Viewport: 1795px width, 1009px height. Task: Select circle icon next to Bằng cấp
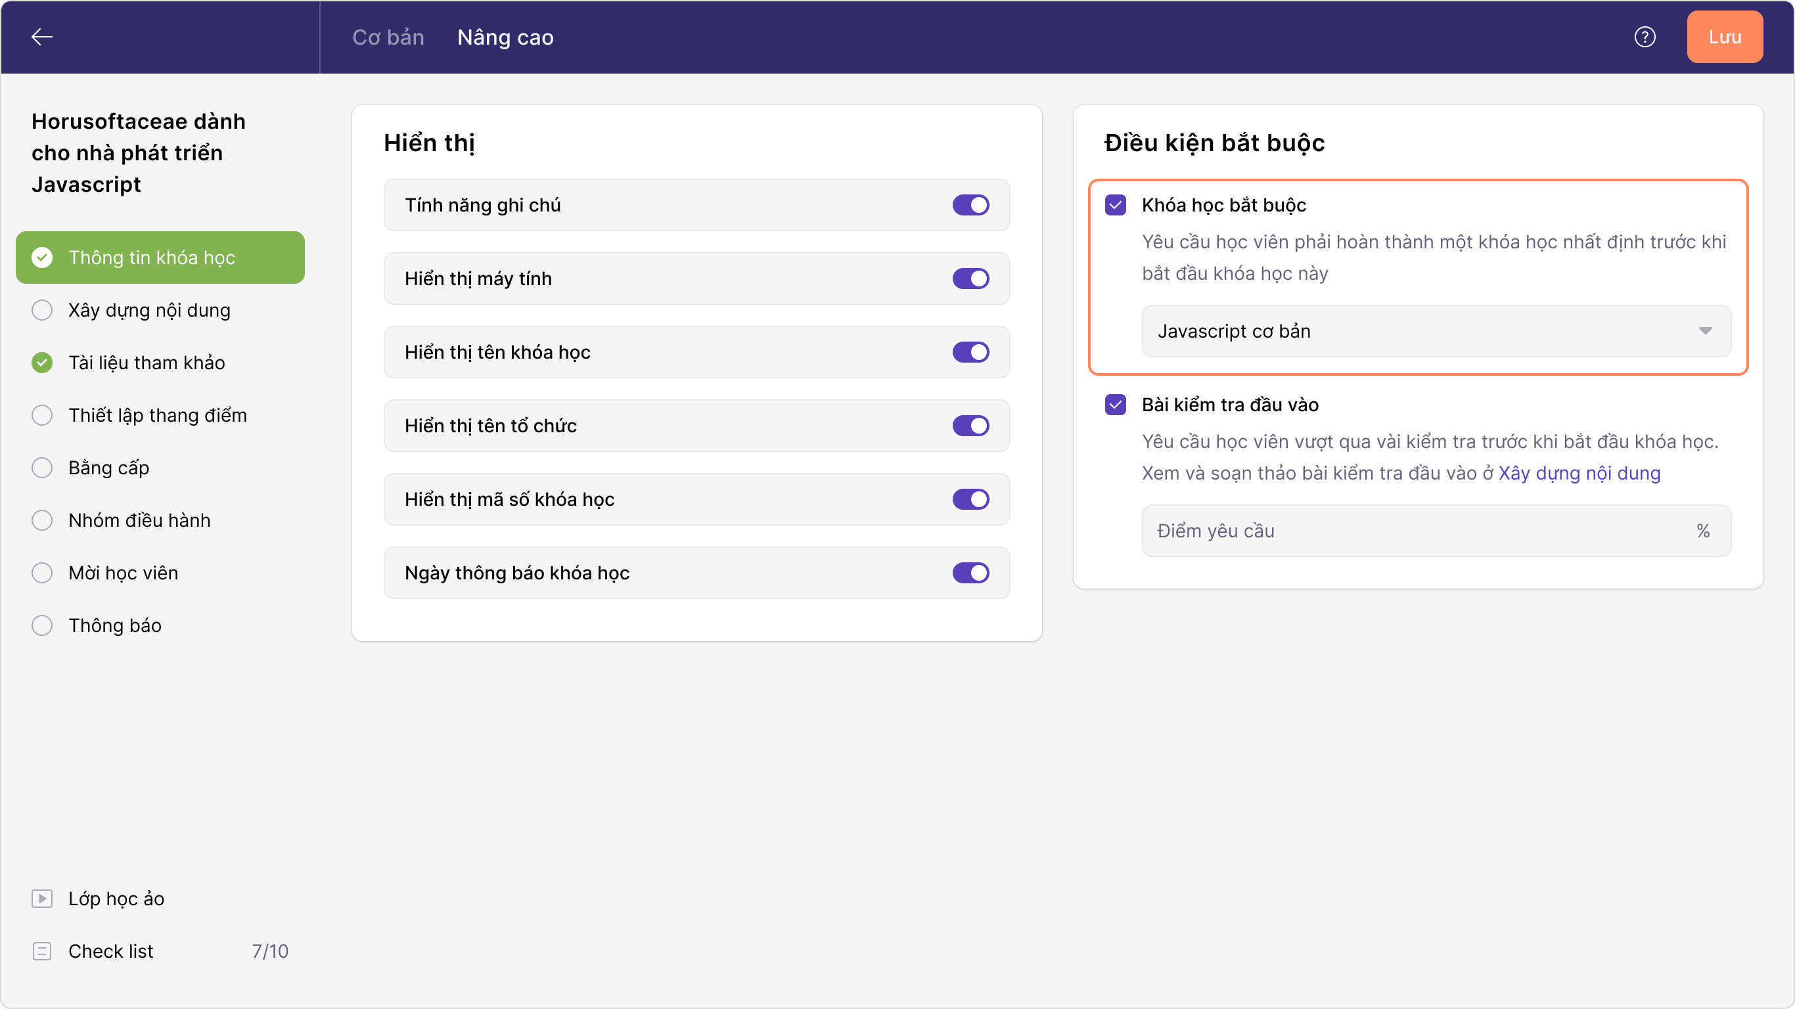[42, 468]
